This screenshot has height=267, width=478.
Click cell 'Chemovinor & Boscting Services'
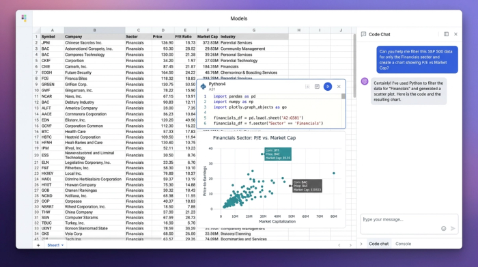pyautogui.click(x=254, y=72)
